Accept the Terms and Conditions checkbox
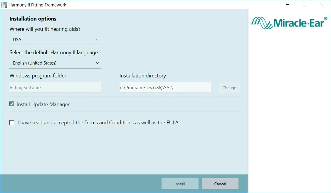 point(12,123)
